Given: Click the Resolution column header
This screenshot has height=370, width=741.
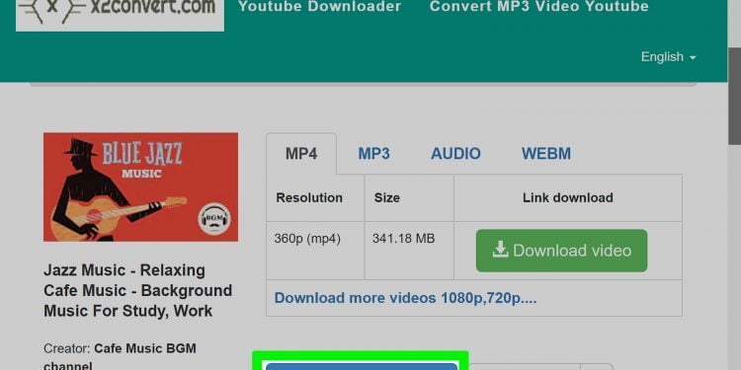Looking at the screenshot, I should [x=315, y=198].
